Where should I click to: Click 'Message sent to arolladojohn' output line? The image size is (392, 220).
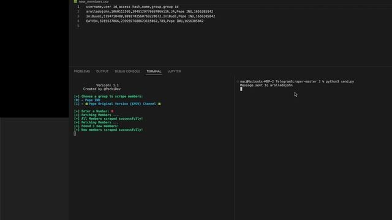[266, 85]
